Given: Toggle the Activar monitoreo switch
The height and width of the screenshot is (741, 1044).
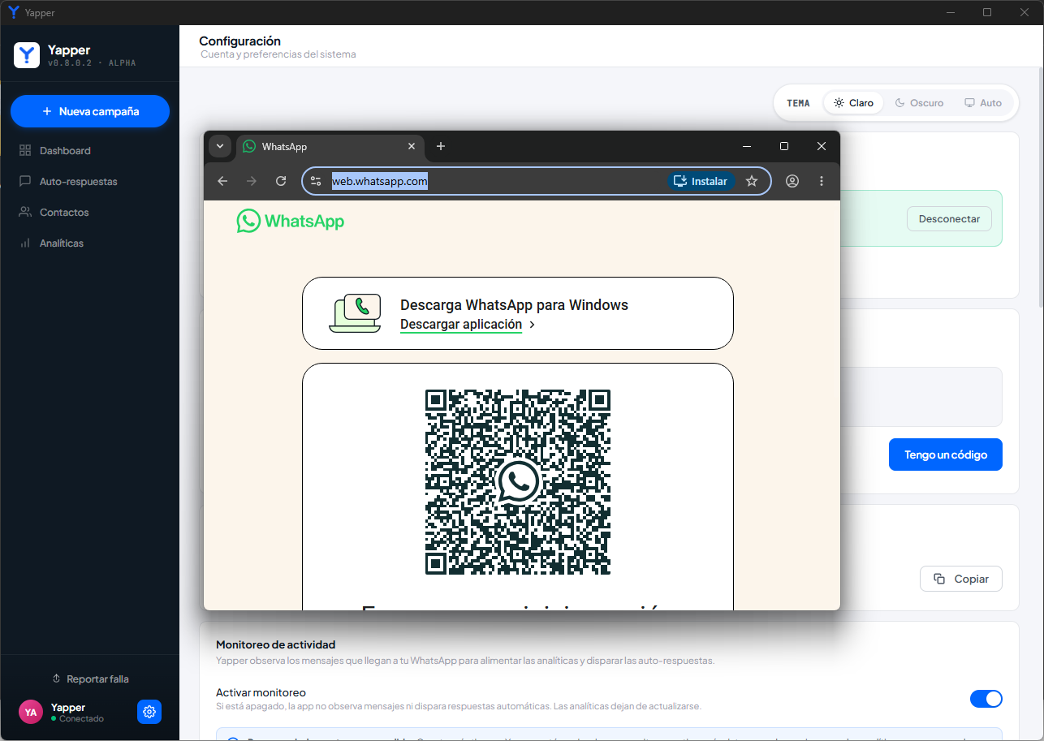Looking at the screenshot, I should pos(986,699).
